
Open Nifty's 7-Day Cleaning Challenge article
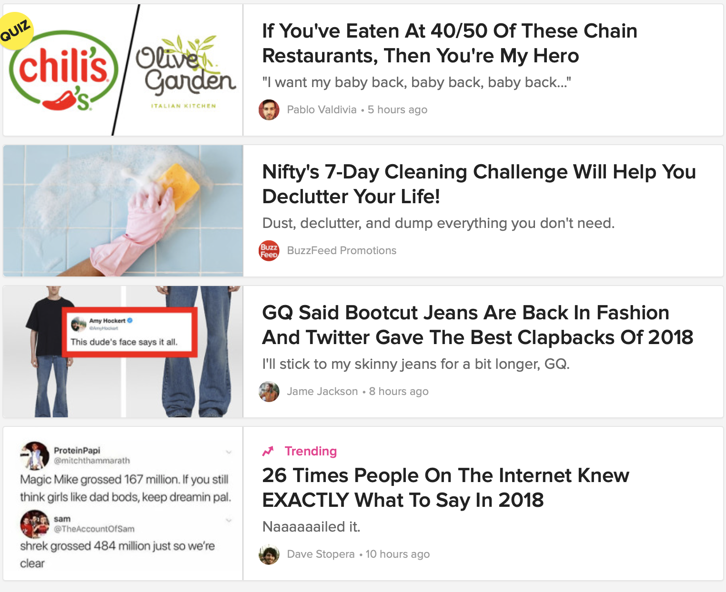pos(479,184)
